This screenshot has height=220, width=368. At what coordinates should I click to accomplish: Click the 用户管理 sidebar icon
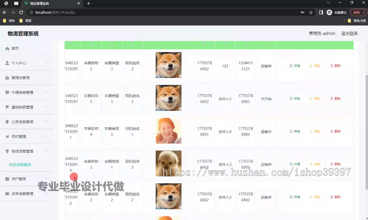tap(7, 179)
